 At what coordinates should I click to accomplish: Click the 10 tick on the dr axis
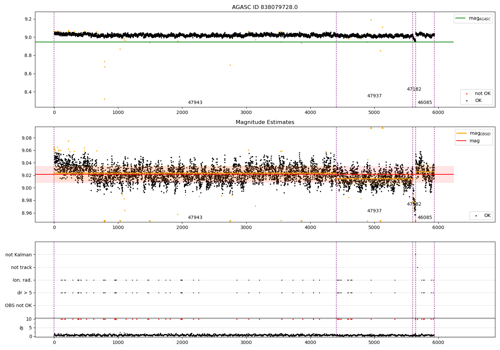(x=29, y=319)
